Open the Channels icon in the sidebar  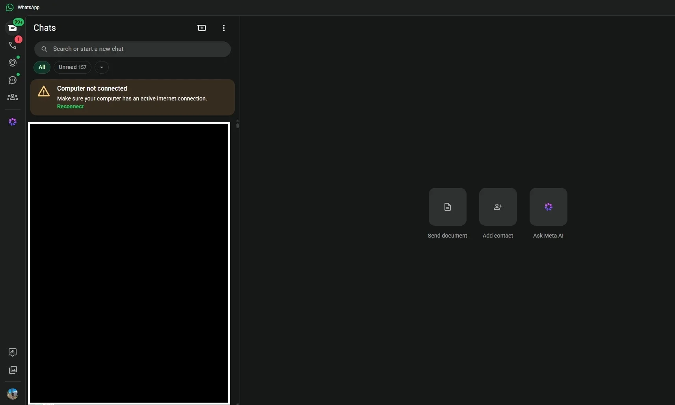tap(13, 80)
